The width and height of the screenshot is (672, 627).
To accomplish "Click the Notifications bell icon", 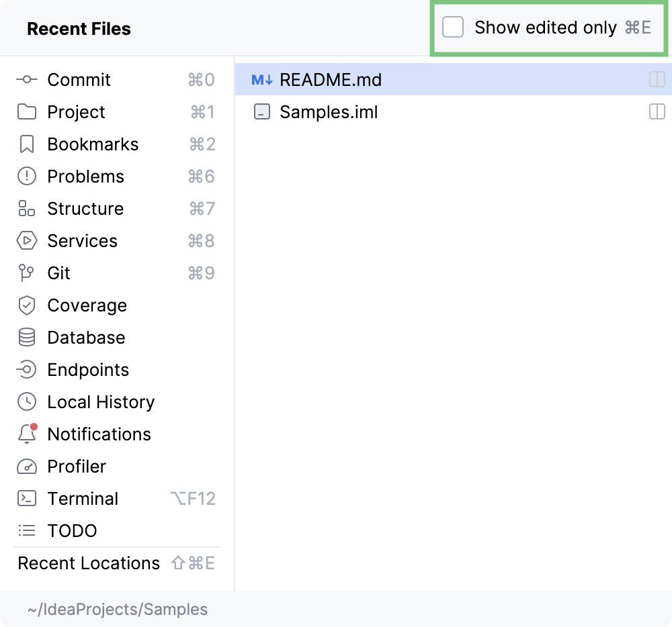I will point(27,434).
